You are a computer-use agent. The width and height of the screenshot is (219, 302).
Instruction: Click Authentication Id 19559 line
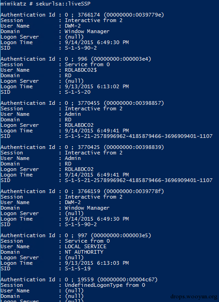click(x=79, y=279)
